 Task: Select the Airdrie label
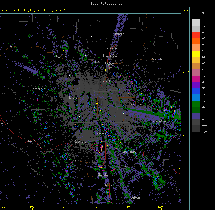[x=101, y=134]
